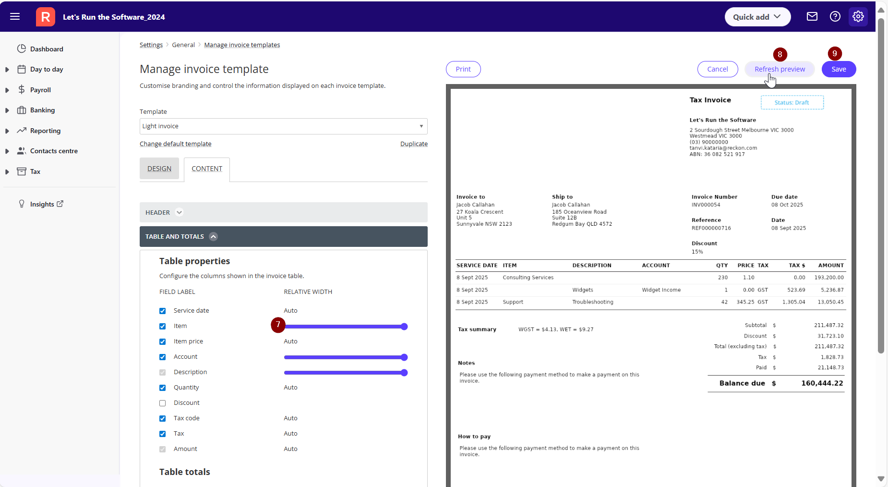Click the Day to day calendar icon
The height and width of the screenshot is (487, 888).
click(22, 69)
